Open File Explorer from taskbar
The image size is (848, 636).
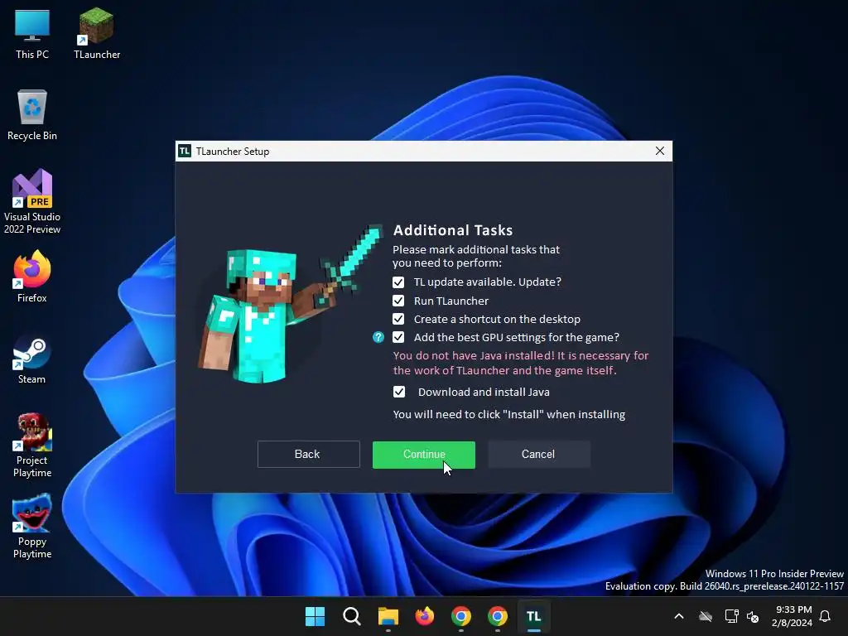pos(388,616)
